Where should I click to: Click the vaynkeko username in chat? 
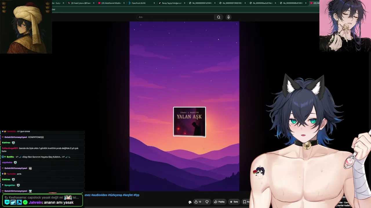(7, 162)
